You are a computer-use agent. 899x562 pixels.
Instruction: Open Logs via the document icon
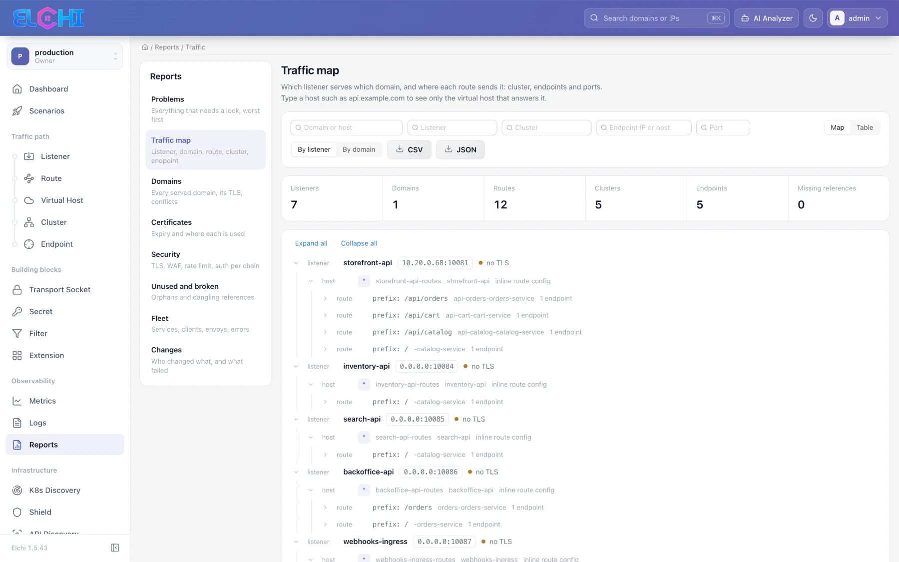point(17,423)
